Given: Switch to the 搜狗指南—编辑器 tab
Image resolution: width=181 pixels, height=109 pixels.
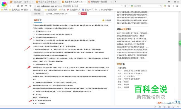Looking at the screenshot, I should [100, 2].
